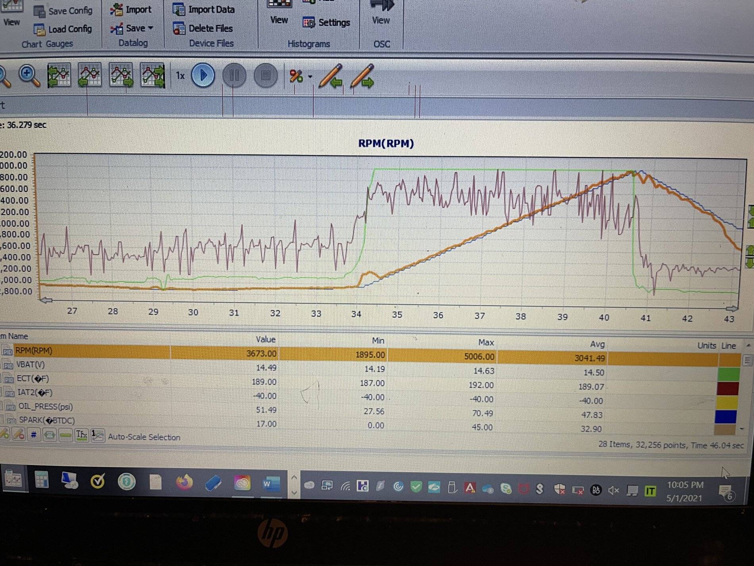The image size is (754, 566).
Task: Click the orange line color swatch for RPM
Action: coord(729,359)
